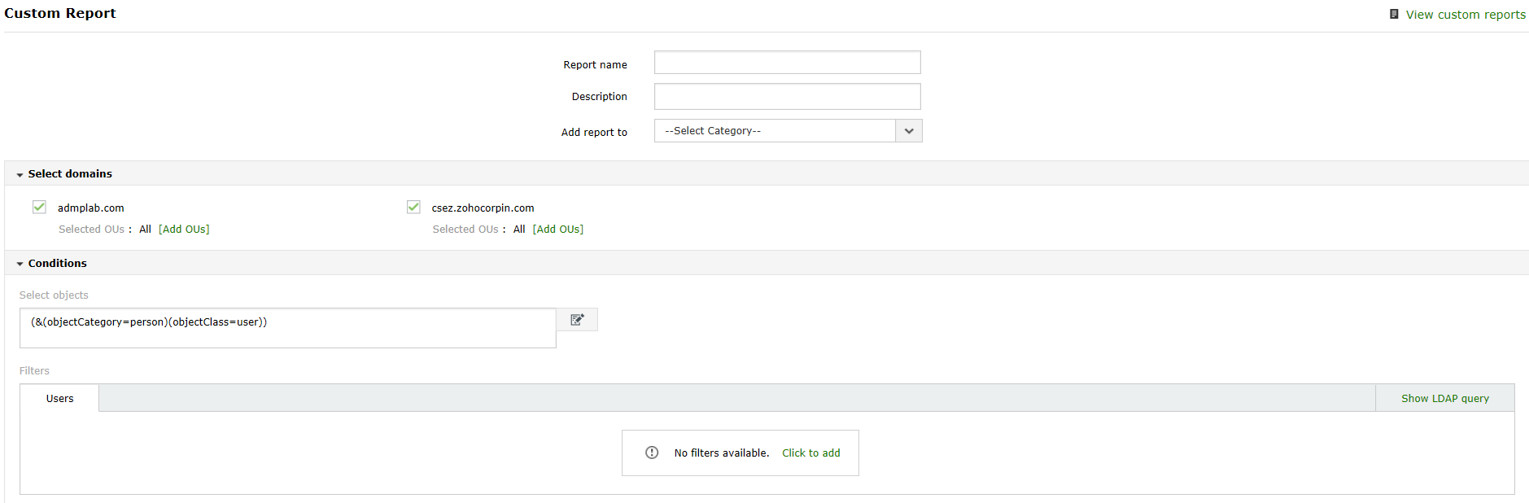Focus the Report name input field
Image resolution: width=1529 pixels, height=503 pixels.
[787, 63]
